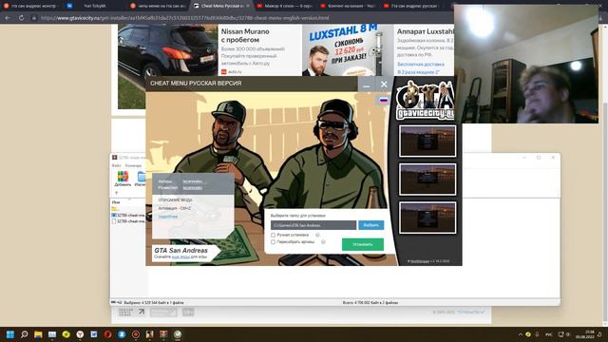This screenshot has width=608, height=342.
Task: Click ModManager link at installer bottom
Action: pos(420,261)
